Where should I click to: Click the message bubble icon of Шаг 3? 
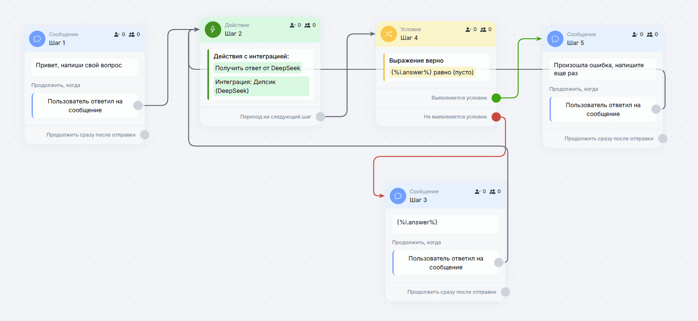click(x=398, y=196)
